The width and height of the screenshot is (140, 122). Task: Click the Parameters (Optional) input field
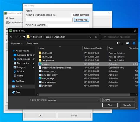[69, 25]
